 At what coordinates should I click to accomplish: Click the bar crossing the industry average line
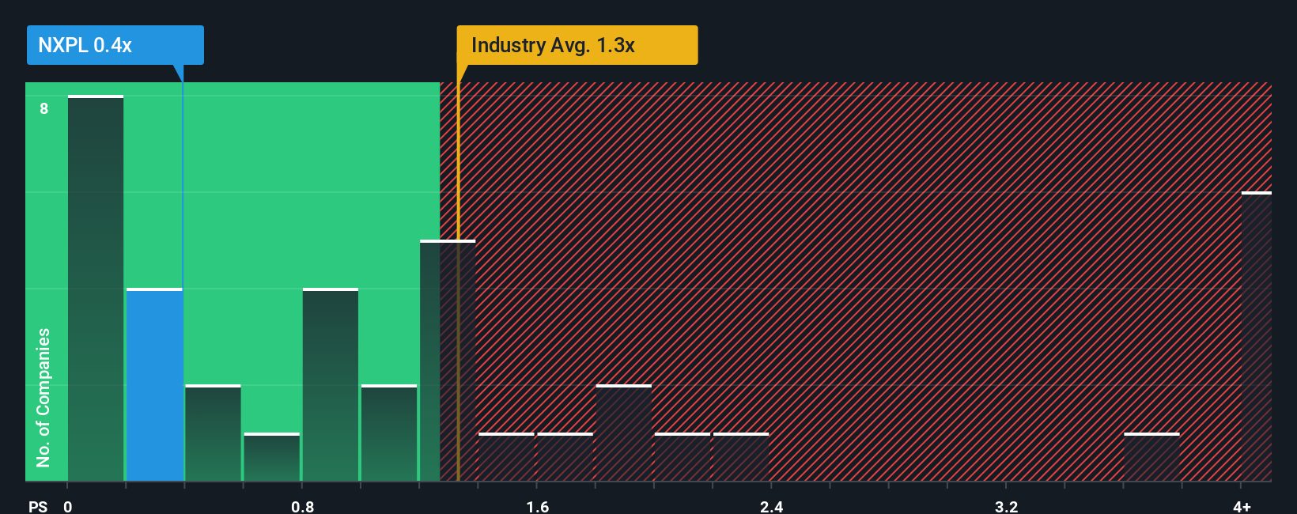click(x=448, y=361)
